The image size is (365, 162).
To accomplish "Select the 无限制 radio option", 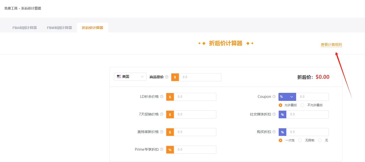I will tap(300, 140).
